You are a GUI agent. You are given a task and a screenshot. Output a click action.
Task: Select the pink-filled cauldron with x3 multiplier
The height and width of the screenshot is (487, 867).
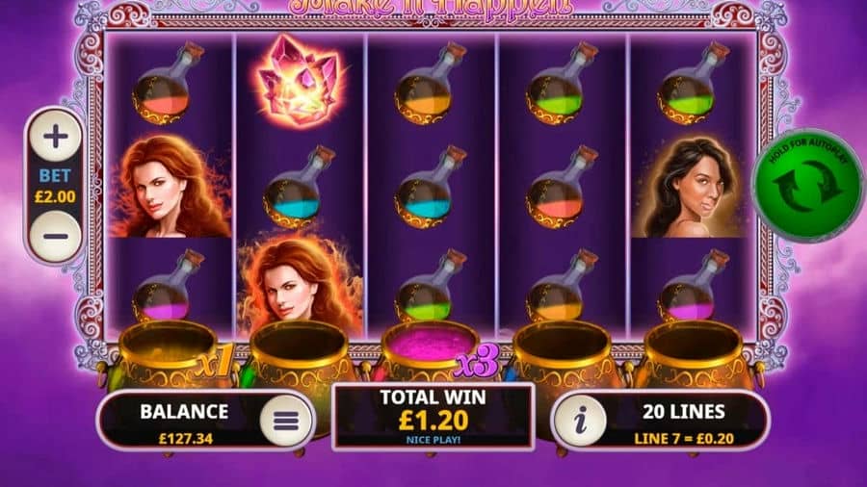431,353
